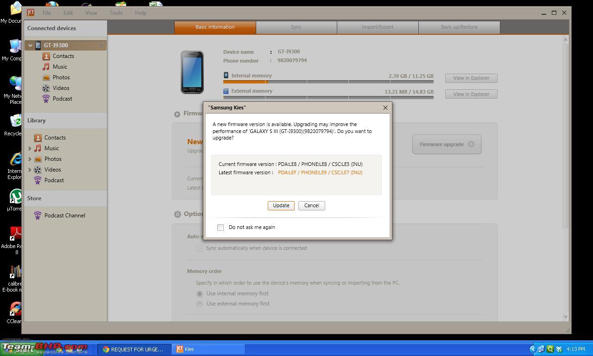Click the internal memory usage bar

tap(328, 82)
